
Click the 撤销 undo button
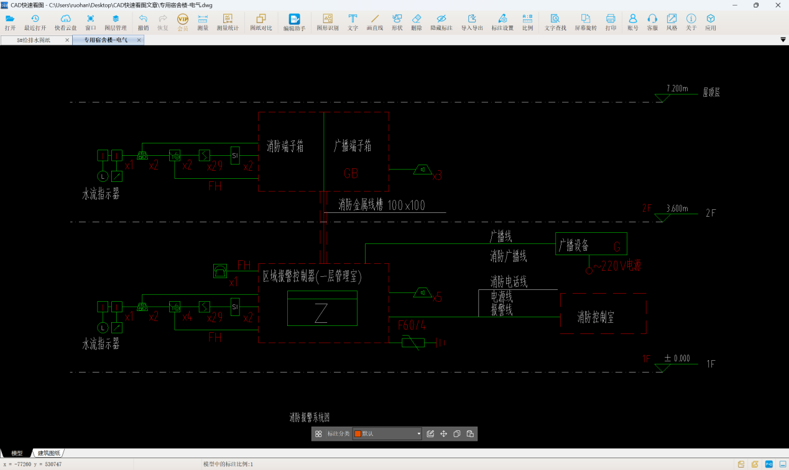[143, 22]
